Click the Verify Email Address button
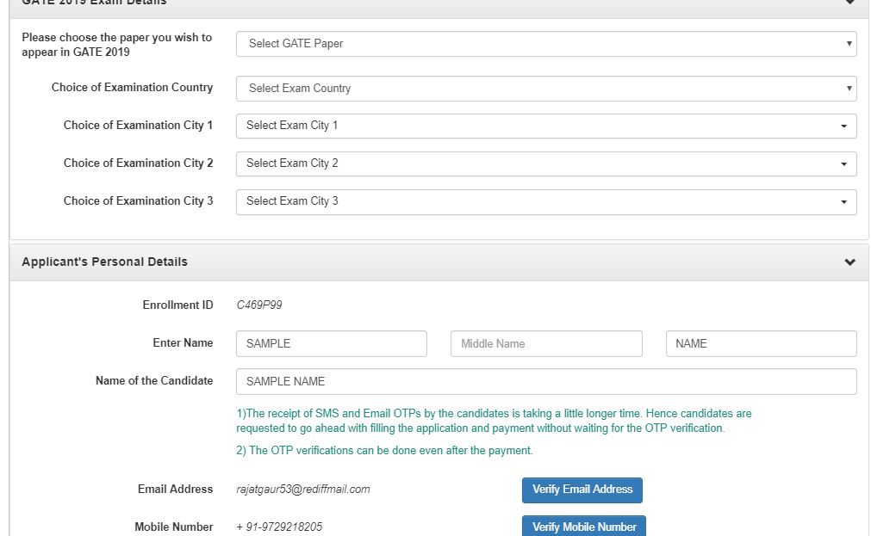The width and height of the screenshot is (871, 536). 582,490
